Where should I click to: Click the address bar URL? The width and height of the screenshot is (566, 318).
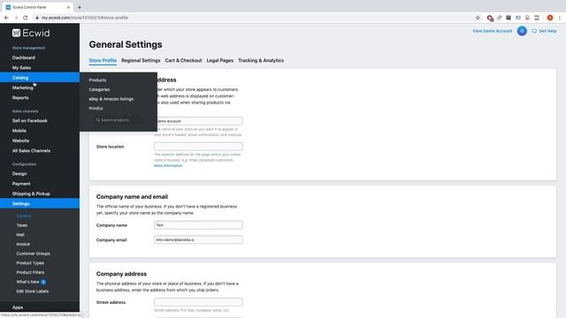tap(85, 18)
